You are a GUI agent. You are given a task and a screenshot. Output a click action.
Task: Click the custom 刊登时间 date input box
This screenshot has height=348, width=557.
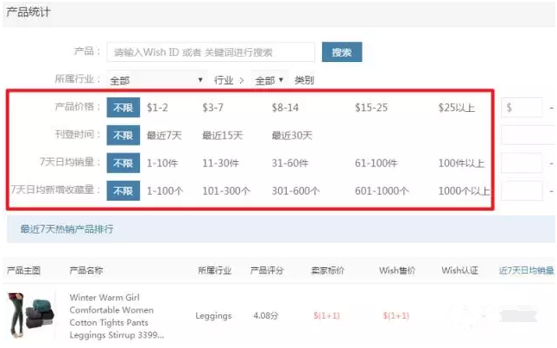[x=529, y=135]
